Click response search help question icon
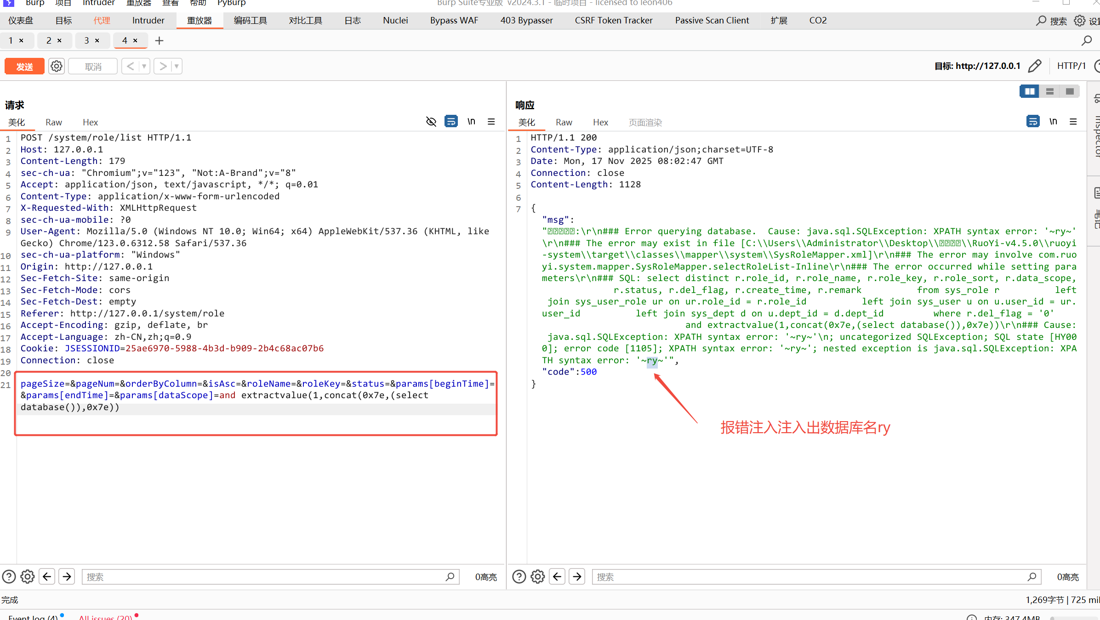Viewport: 1100px width, 620px height. coord(519,576)
